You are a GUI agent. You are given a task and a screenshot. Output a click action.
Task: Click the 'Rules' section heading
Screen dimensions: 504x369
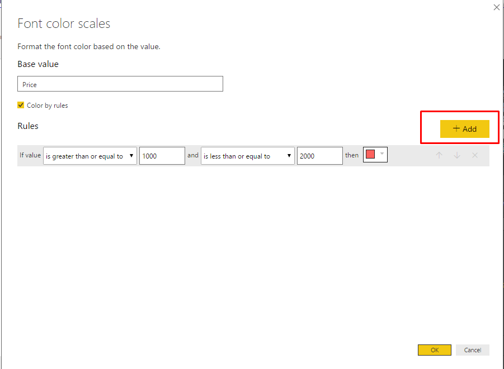[x=28, y=126]
